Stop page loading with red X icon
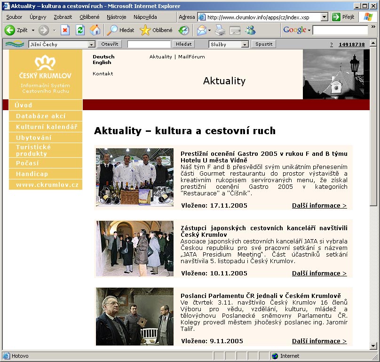 [x=65, y=30]
